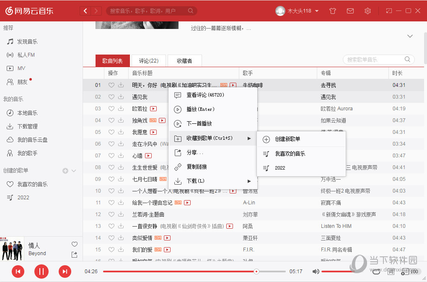Open the 下载(L) submenu arrow

tap(249, 181)
